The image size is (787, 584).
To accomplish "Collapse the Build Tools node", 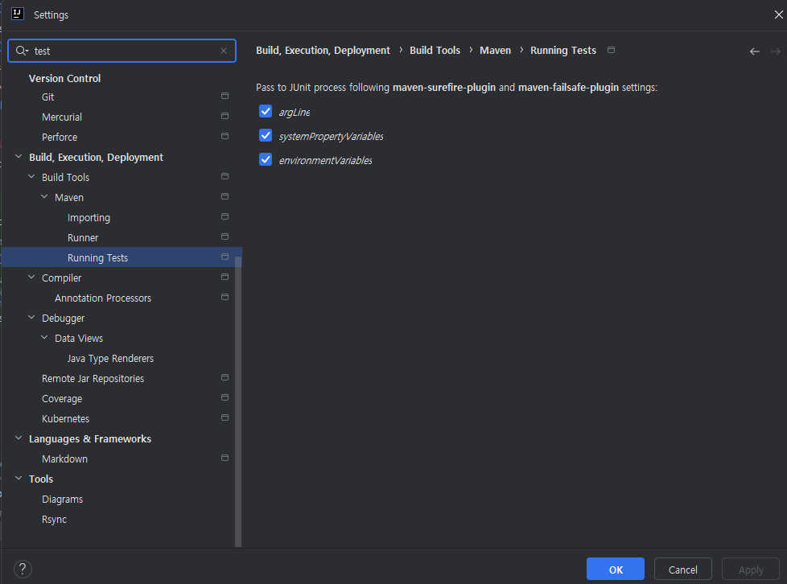I will coord(31,177).
